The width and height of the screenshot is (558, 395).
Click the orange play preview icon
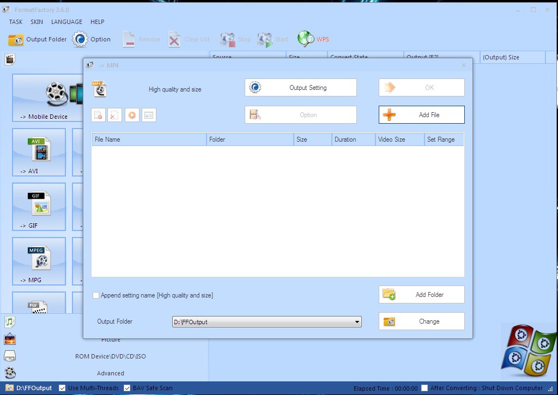point(132,115)
